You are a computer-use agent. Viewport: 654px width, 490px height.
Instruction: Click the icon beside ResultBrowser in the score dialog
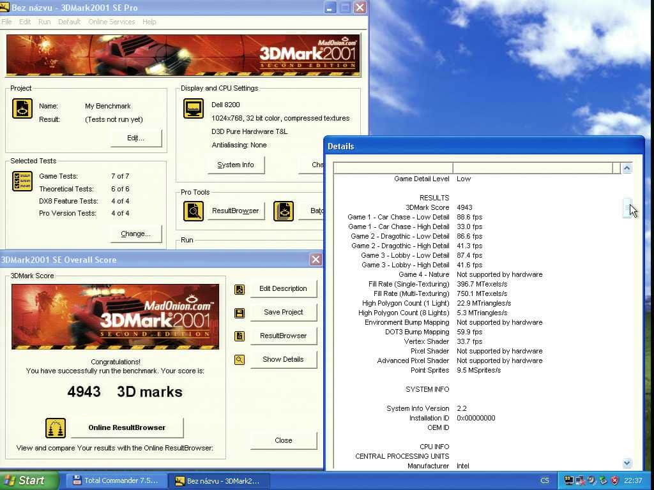point(240,336)
